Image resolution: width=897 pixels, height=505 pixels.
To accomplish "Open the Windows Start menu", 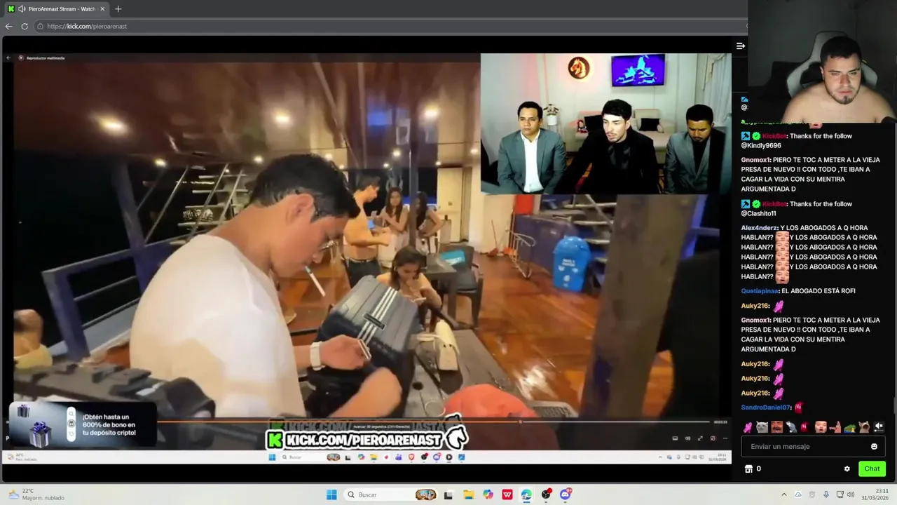I will tap(331, 494).
